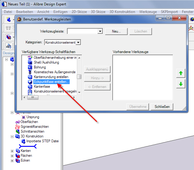
Task: Click the Schließen button
Action: tap(162, 106)
